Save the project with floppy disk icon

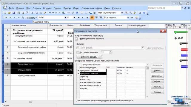pos(13,13)
